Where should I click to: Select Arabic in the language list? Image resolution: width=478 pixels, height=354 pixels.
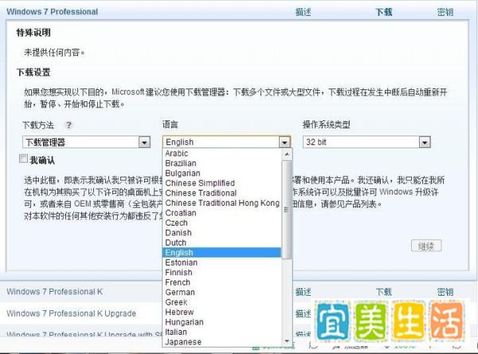(x=221, y=153)
